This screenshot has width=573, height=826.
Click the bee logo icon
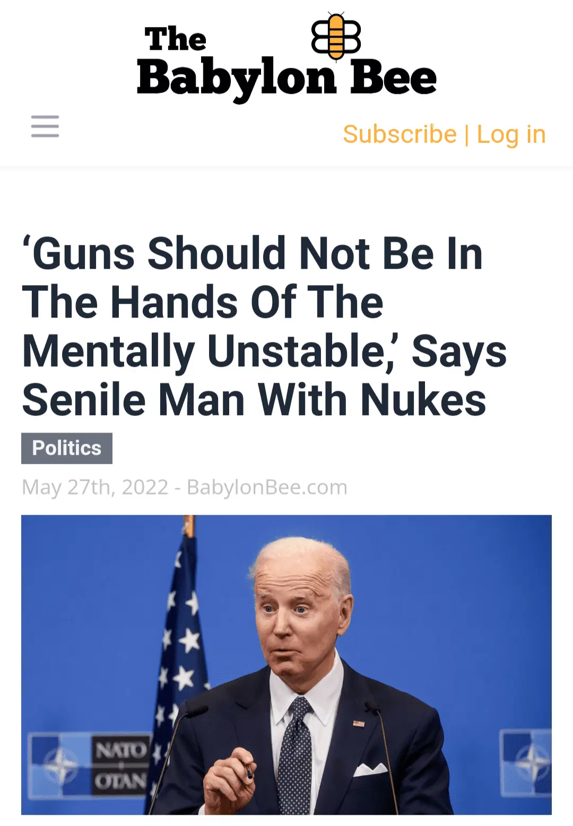[336, 36]
